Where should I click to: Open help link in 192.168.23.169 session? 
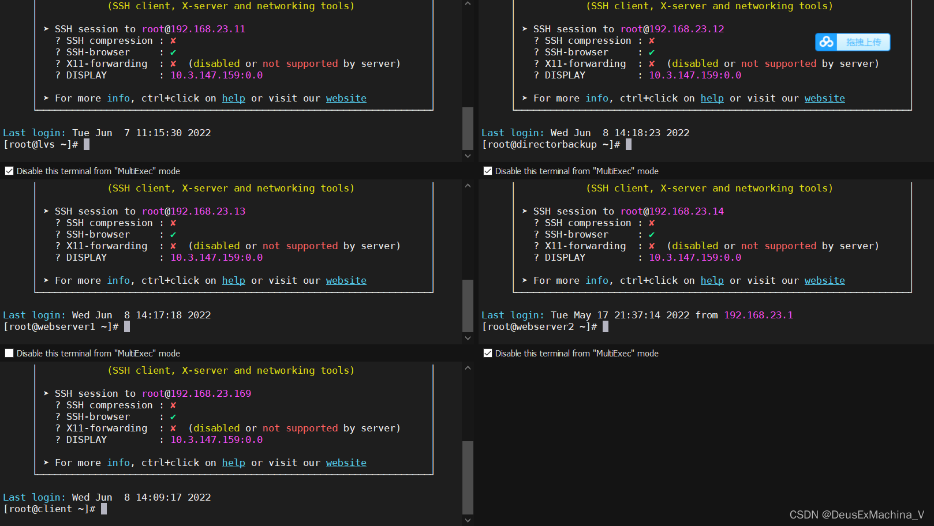234,463
